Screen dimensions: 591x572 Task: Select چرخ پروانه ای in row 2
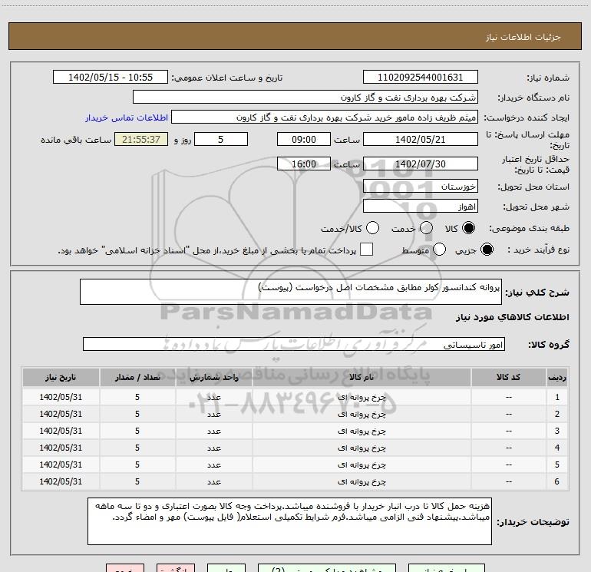click(x=362, y=414)
